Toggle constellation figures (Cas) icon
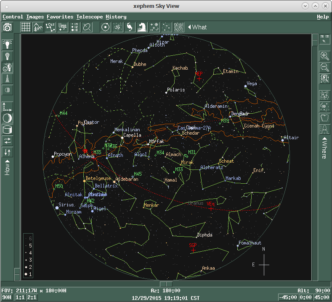The width and height of the screenshot is (332, 302). 50,27
